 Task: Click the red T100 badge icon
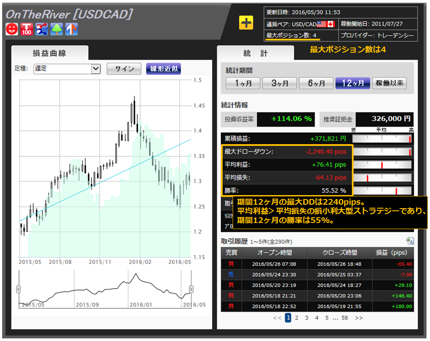[27, 29]
